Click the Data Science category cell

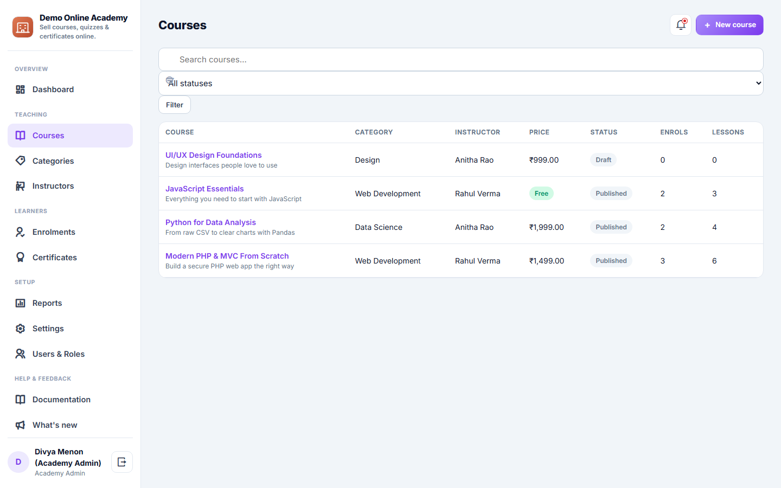point(379,227)
